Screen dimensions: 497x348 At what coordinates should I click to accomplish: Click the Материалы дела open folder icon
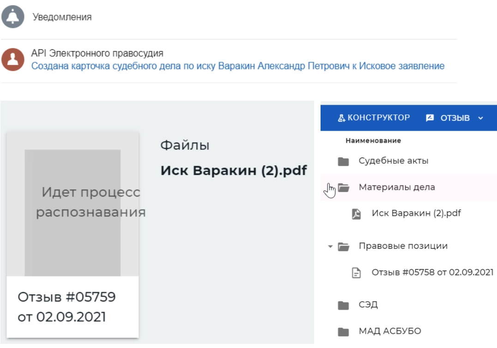[x=343, y=188]
